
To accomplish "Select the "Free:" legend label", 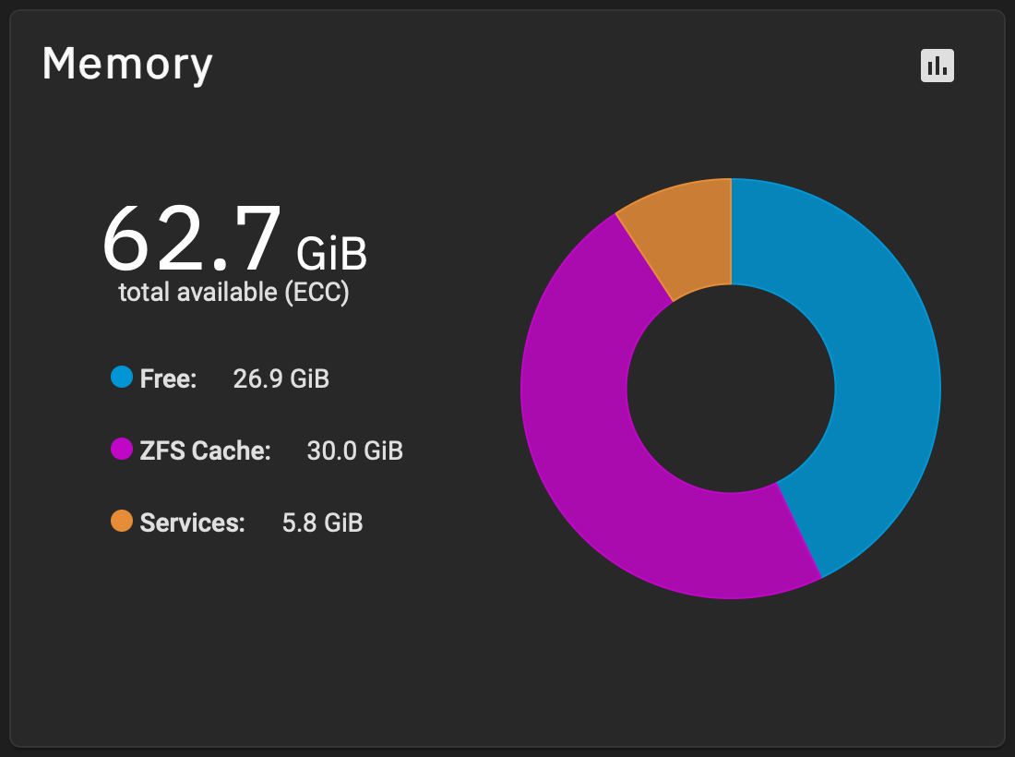I will [169, 378].
